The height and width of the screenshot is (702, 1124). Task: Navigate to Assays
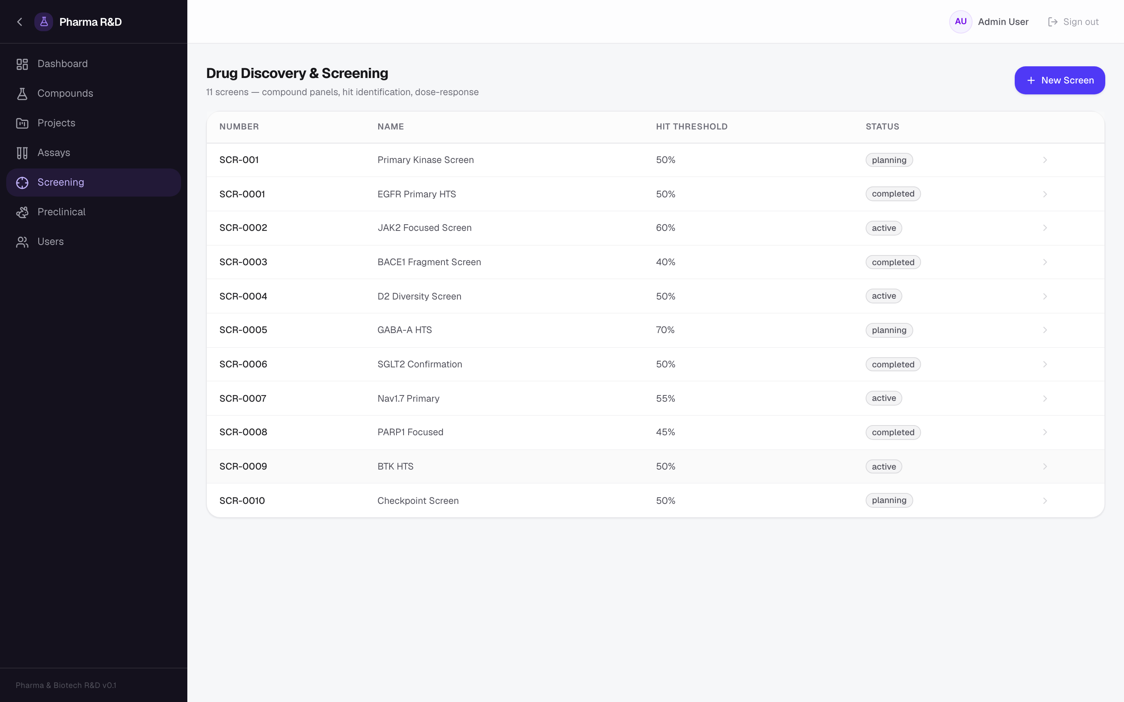coord(93,153)
